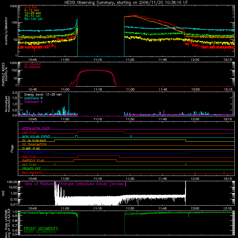Click the 12:00 tick label under the SAS plot

tap(195, 209)
